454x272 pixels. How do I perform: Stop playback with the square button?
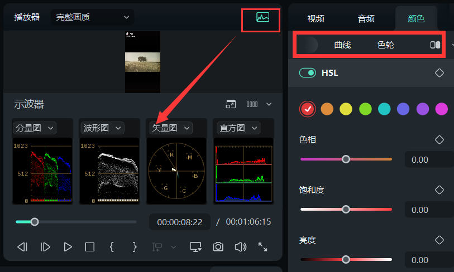90,247
